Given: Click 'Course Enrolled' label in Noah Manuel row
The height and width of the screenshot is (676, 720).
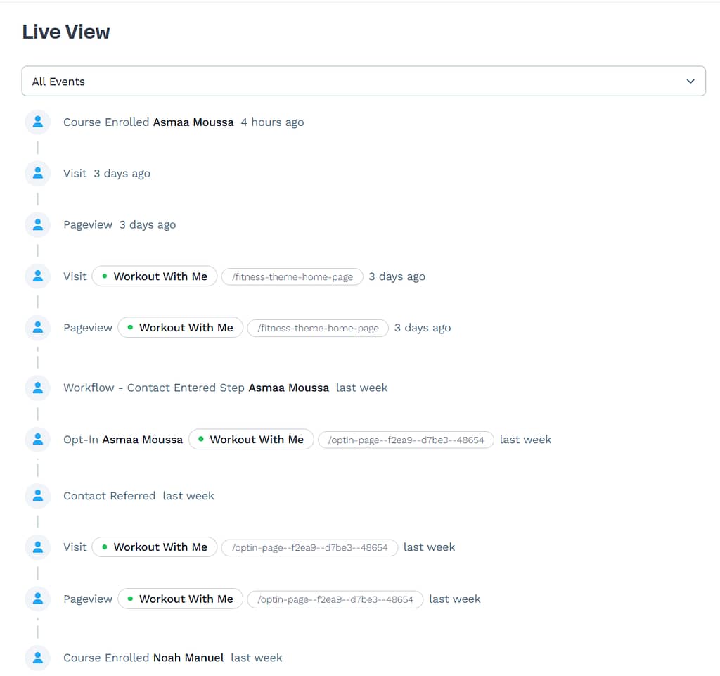Looking at the screenshot, I should point(106,658).
